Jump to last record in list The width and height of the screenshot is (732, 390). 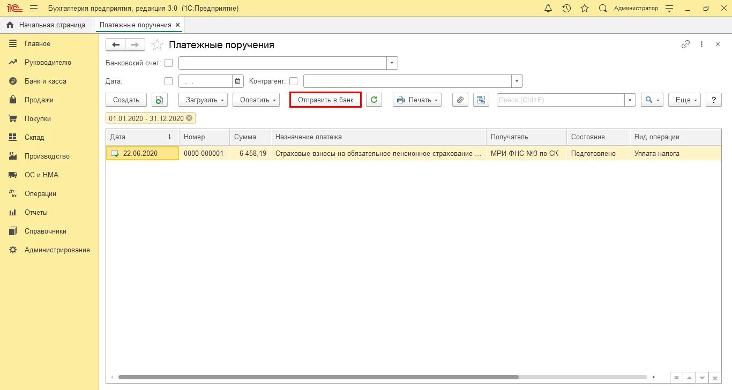point(715,378)
